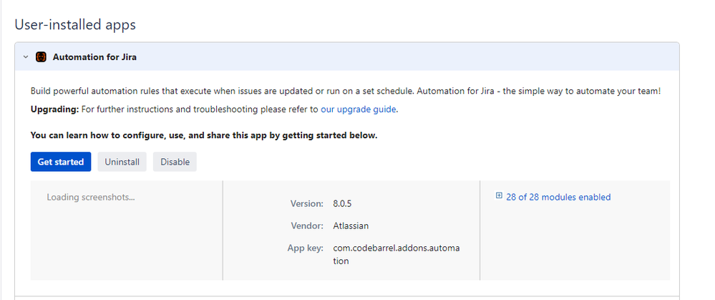Screen dimensions: 715x300
Task: Open the Get started button
Action: (x=61, y=162)
